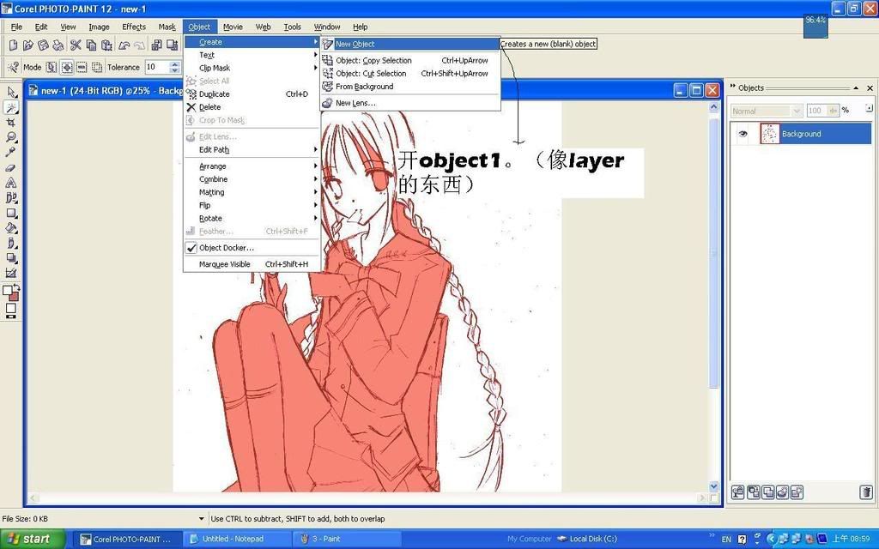The height and width of the screenshot is (549, 879).
Task: Expand the Flip submenu
Action: click(252, 206)
